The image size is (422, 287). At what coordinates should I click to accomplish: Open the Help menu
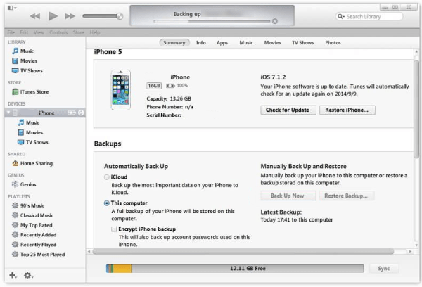point(95,32)
